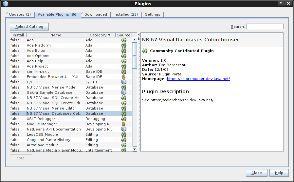Sort plugins by the Name column header

point(56,35)
